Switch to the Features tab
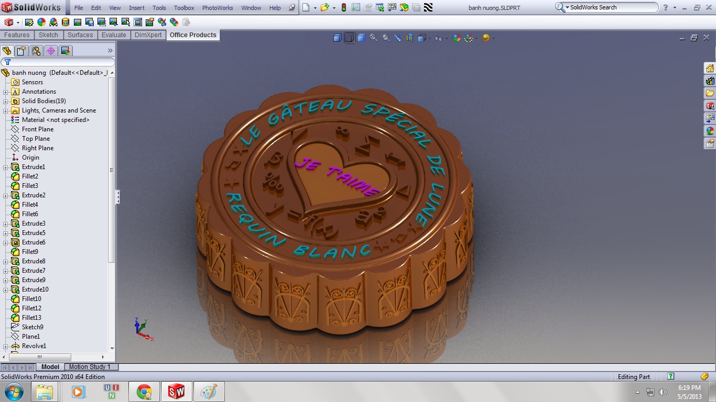Image resolution: width=716 pixels, height=402 pixels. pos(17,35)
